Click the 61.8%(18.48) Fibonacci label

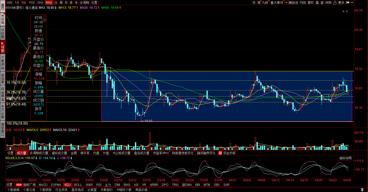pyautogui.click(x=16, y=104)
